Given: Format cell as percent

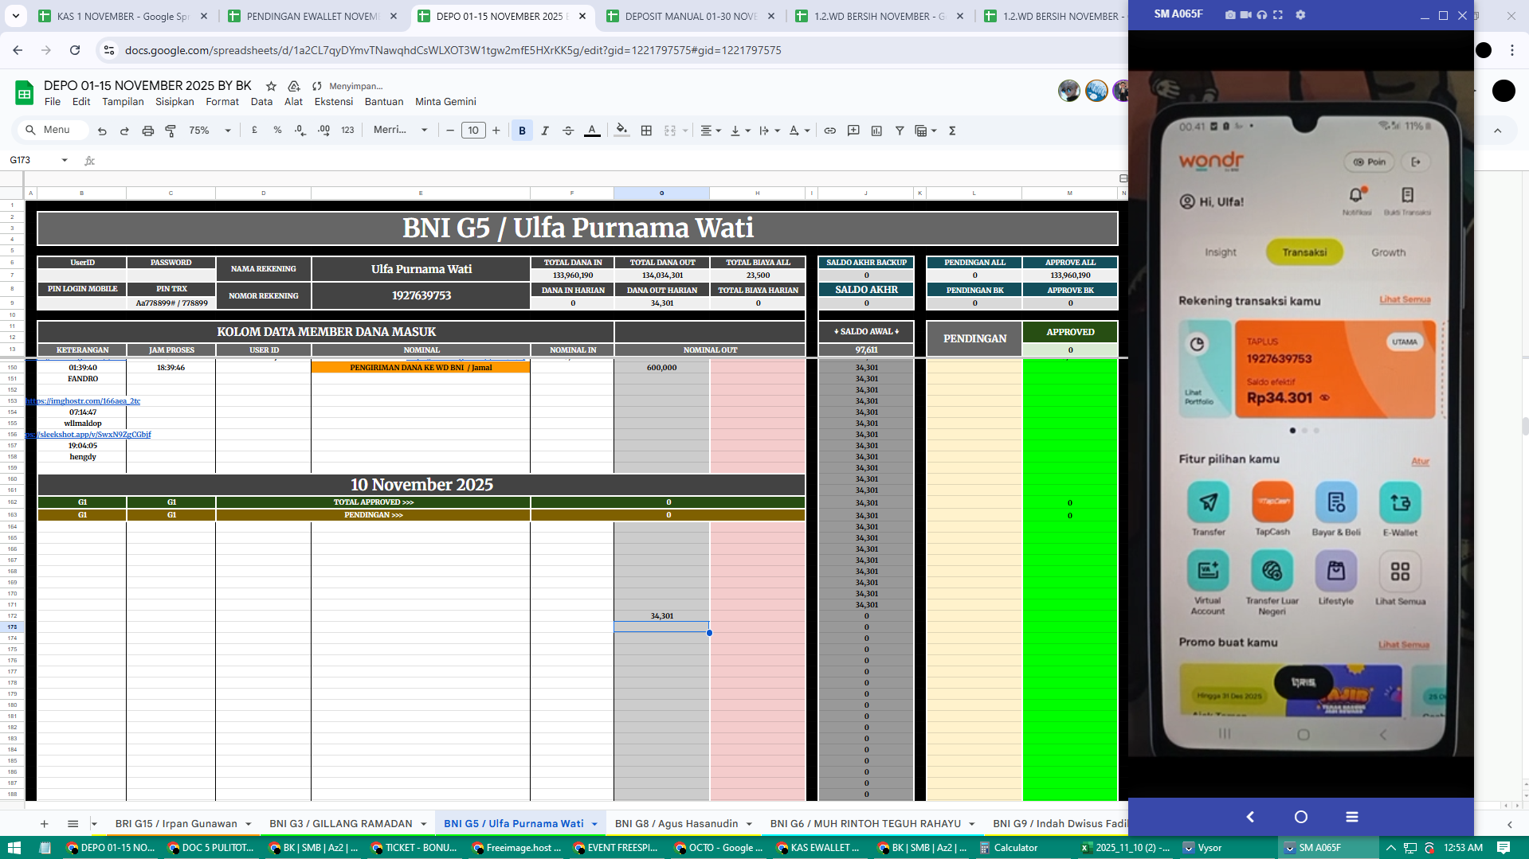Looking at the screenshot, I should [x=277, y=131].
